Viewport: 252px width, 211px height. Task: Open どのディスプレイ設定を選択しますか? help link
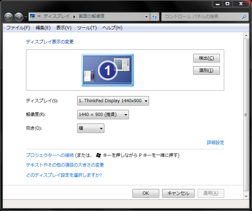coord(64,175)
